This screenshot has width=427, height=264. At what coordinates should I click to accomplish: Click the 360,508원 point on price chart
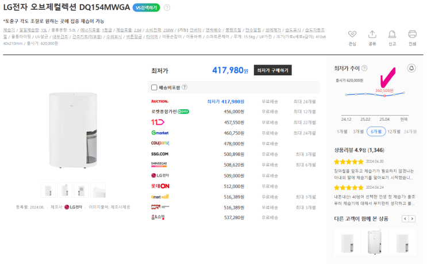pos(384,95)
